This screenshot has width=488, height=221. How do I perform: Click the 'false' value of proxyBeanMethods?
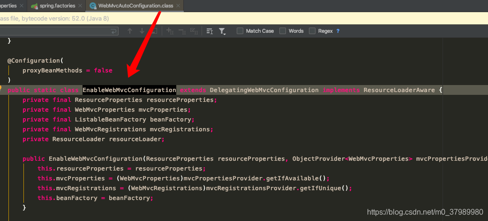point(103,71)
